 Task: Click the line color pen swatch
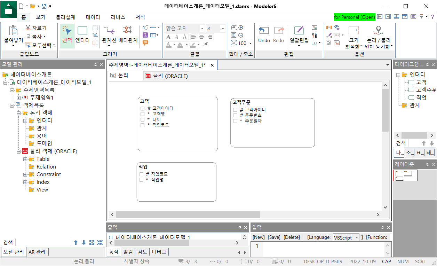pos(192,45)
